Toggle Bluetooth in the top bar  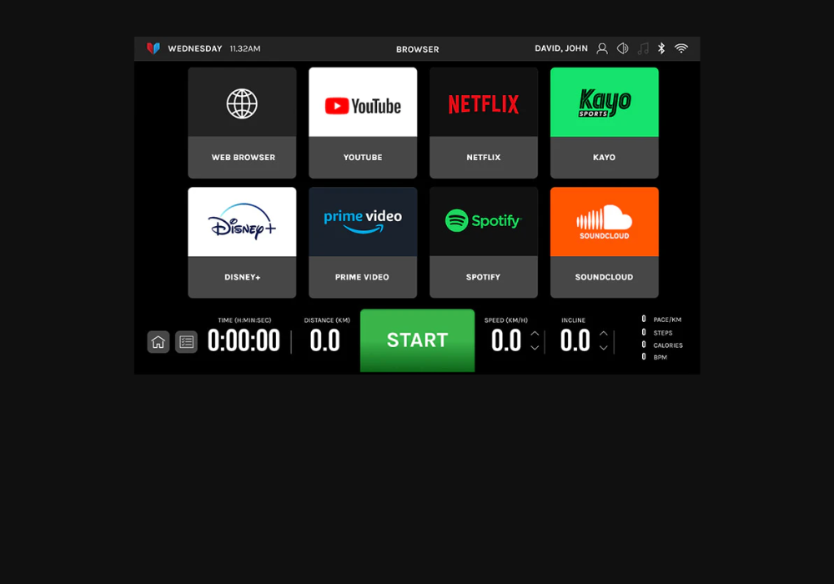point(661,48)
